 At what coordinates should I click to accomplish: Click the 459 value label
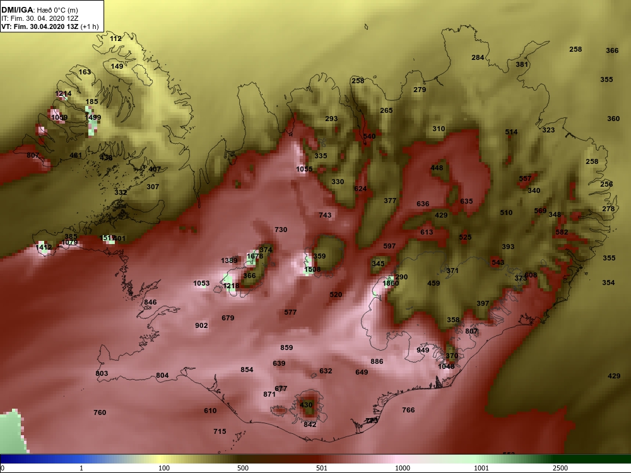pyautogui.click(x=433, y=283)
